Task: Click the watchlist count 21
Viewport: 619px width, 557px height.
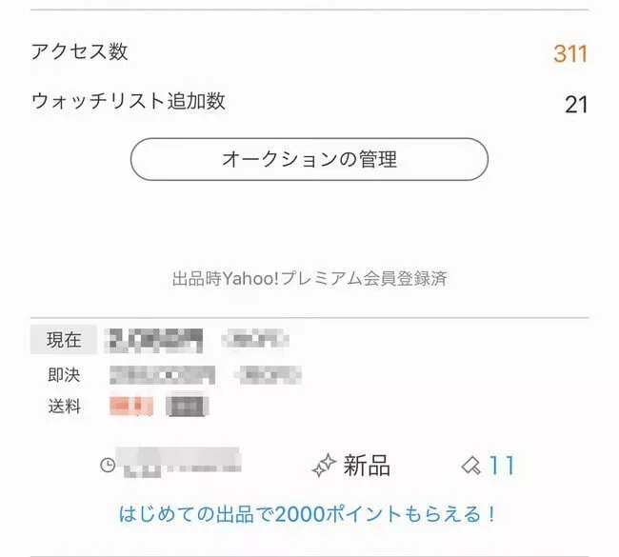Action: pos(575,104)
